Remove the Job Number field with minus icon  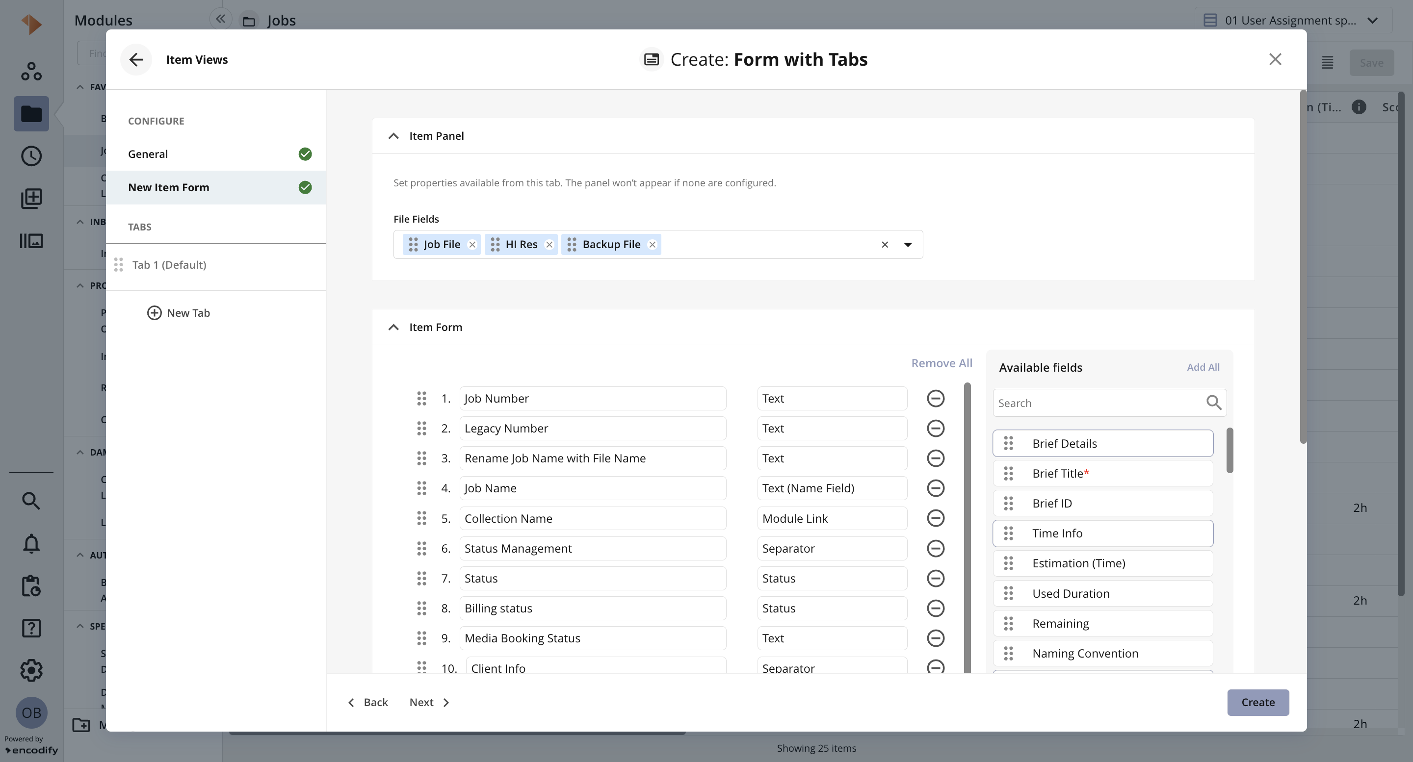[x=935, y=399]
